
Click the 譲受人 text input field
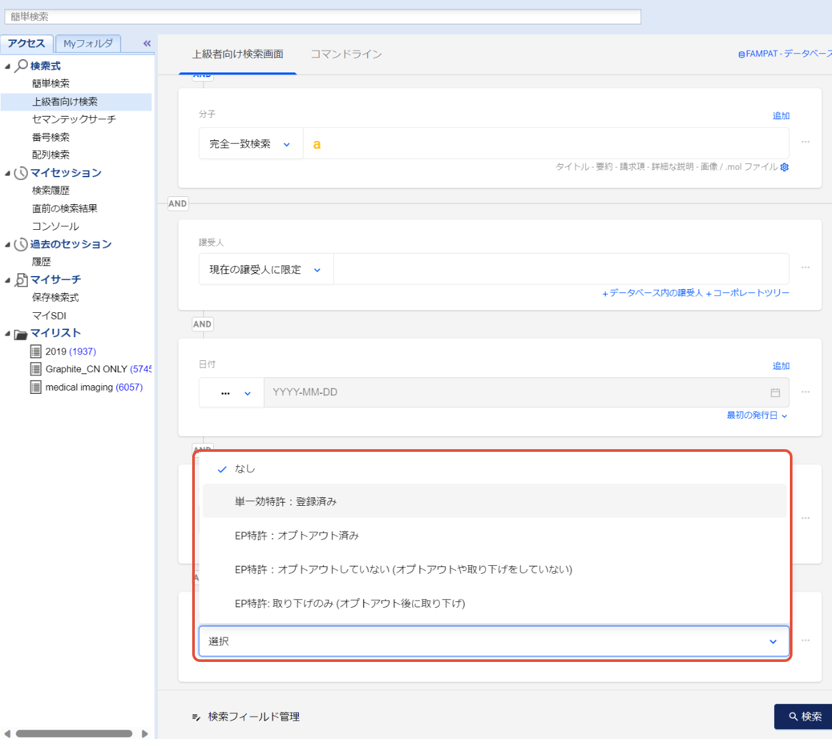561,269
